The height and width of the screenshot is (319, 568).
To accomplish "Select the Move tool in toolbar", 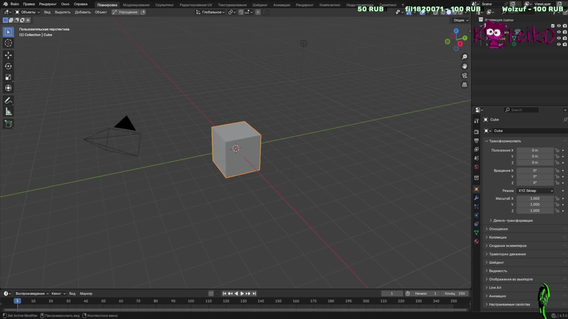I will click(8, 55).
